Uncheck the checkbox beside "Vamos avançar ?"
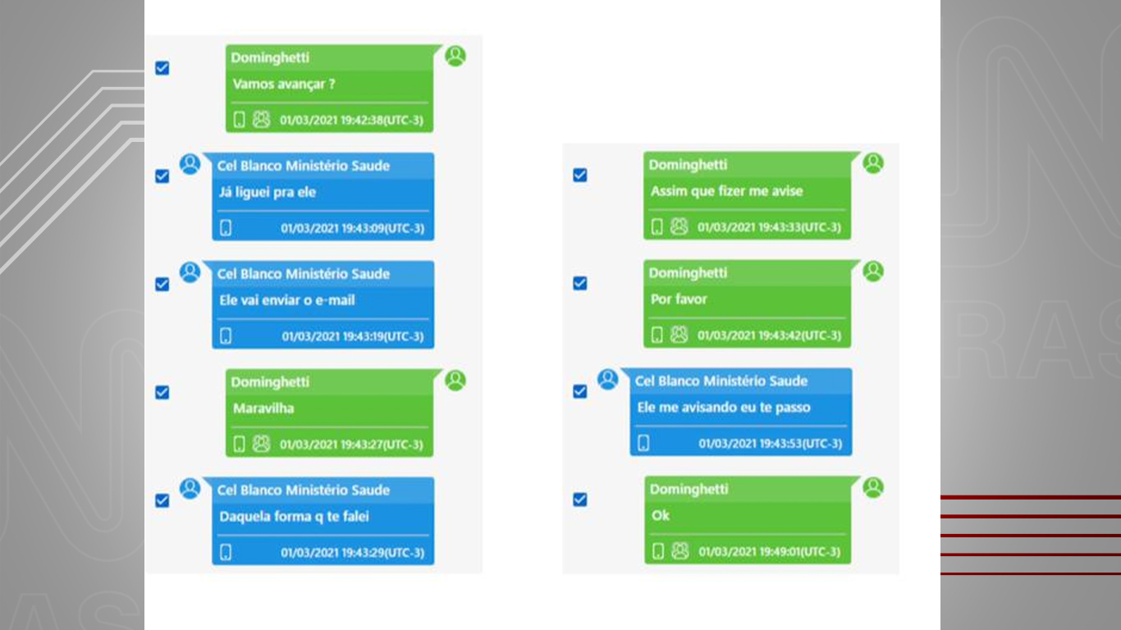 [162, 68]
